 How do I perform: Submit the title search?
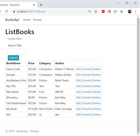pyautogui.click(x=13, y=58)
